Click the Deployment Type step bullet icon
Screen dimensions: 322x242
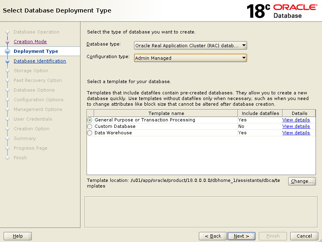[x=7, y=51]
